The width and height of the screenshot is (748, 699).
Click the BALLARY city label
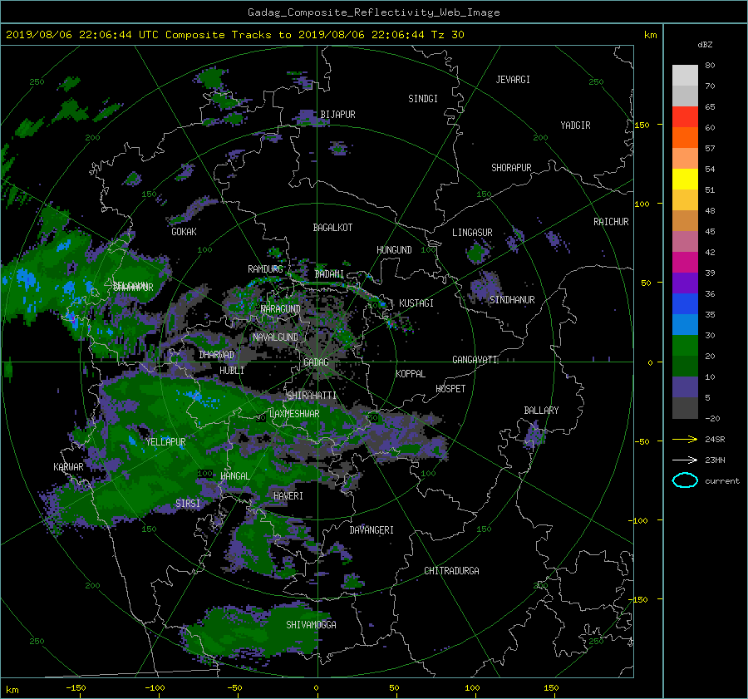click(x=541, y=411)
